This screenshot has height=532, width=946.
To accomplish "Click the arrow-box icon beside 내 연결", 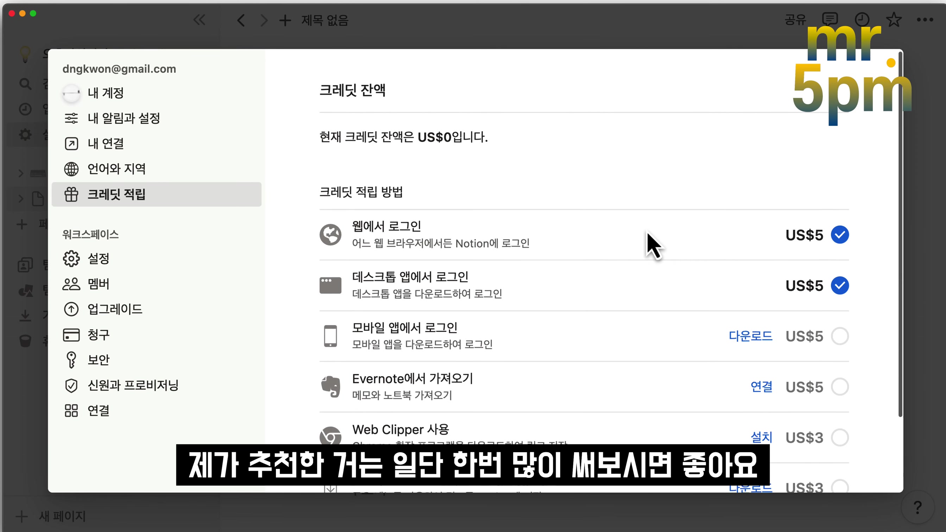I will tap(71, 144).
